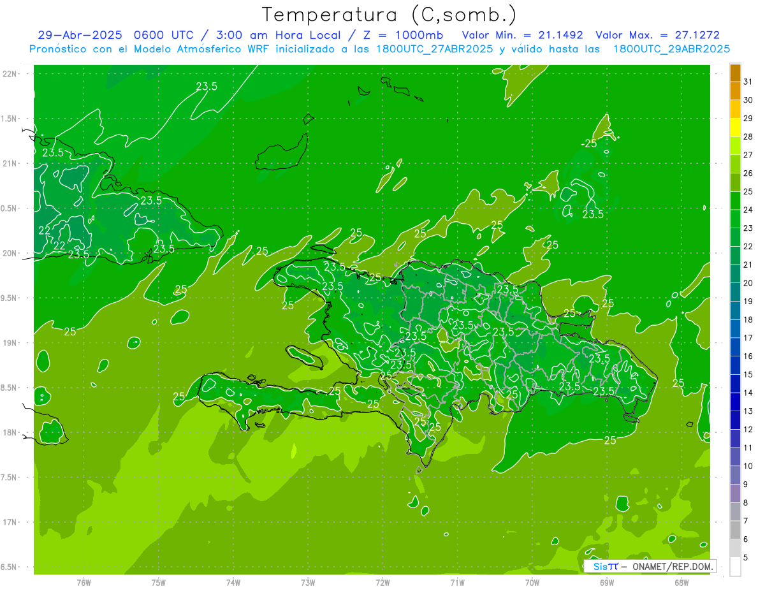Click the legend value '15'

748,374
